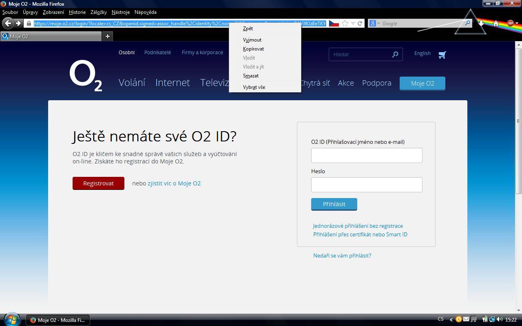The image size is (522, 326).
Task: Click the Moje O2 Firefox taskbar button
Action: (x=58, y=320)
